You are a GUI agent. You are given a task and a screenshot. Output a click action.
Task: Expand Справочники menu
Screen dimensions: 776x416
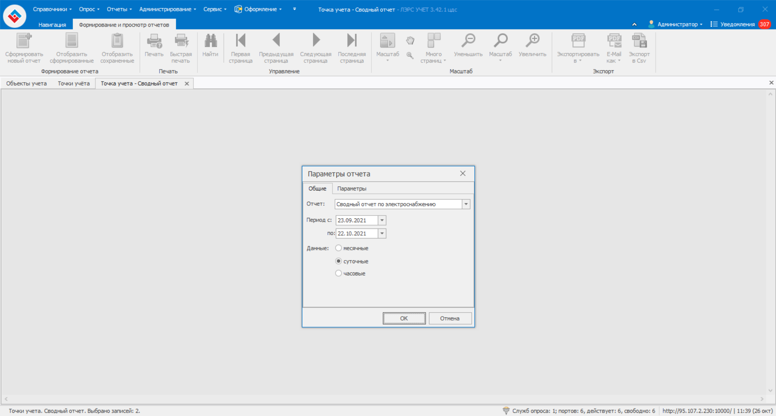(x=52, y=9)
